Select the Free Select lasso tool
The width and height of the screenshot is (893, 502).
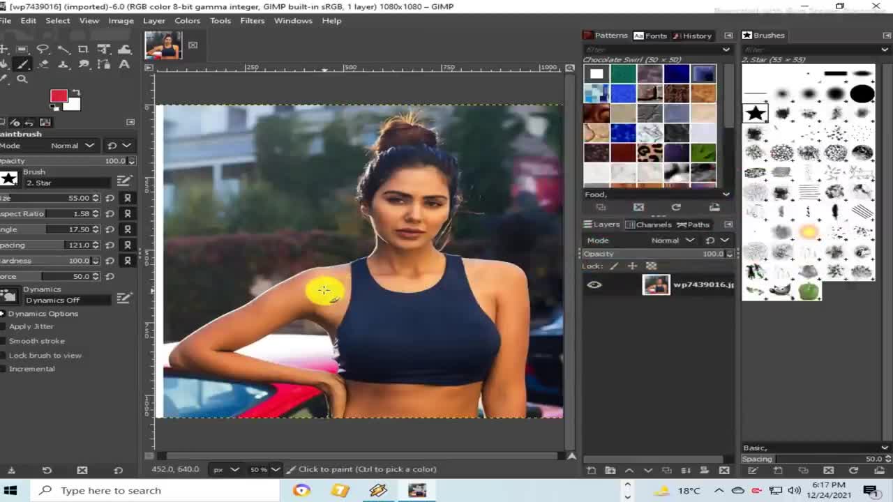tap(43, 49)
